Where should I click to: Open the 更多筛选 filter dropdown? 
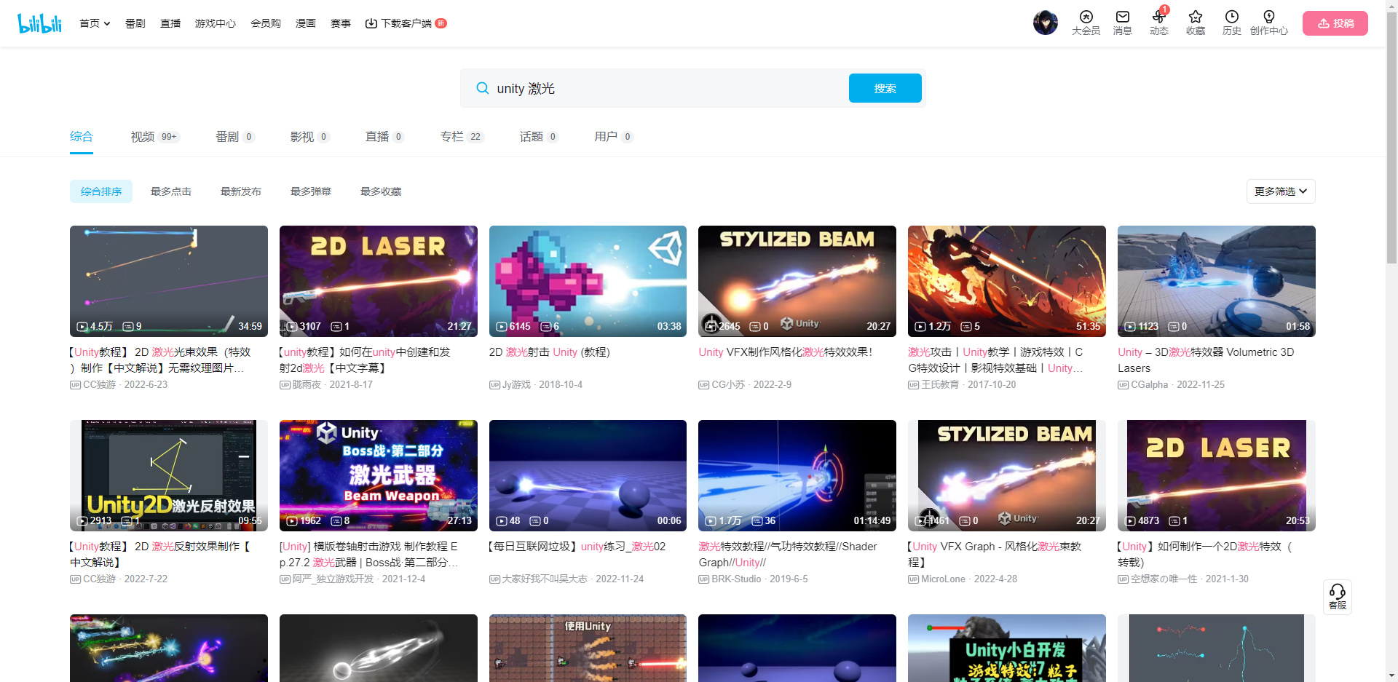click(1280, 191)
